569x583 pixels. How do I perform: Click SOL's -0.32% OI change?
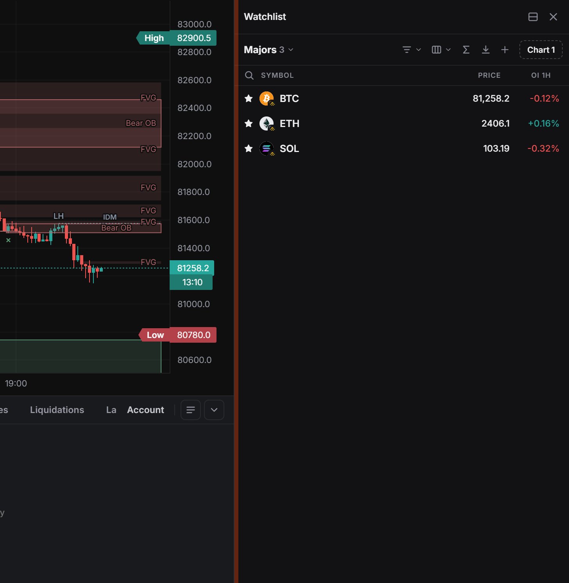pos(543,148)
